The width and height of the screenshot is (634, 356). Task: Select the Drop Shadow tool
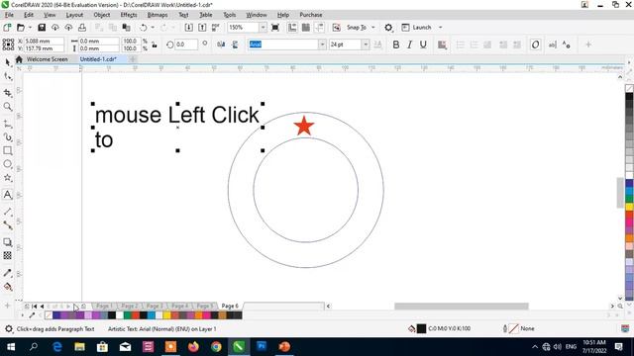tap(8, 242)
